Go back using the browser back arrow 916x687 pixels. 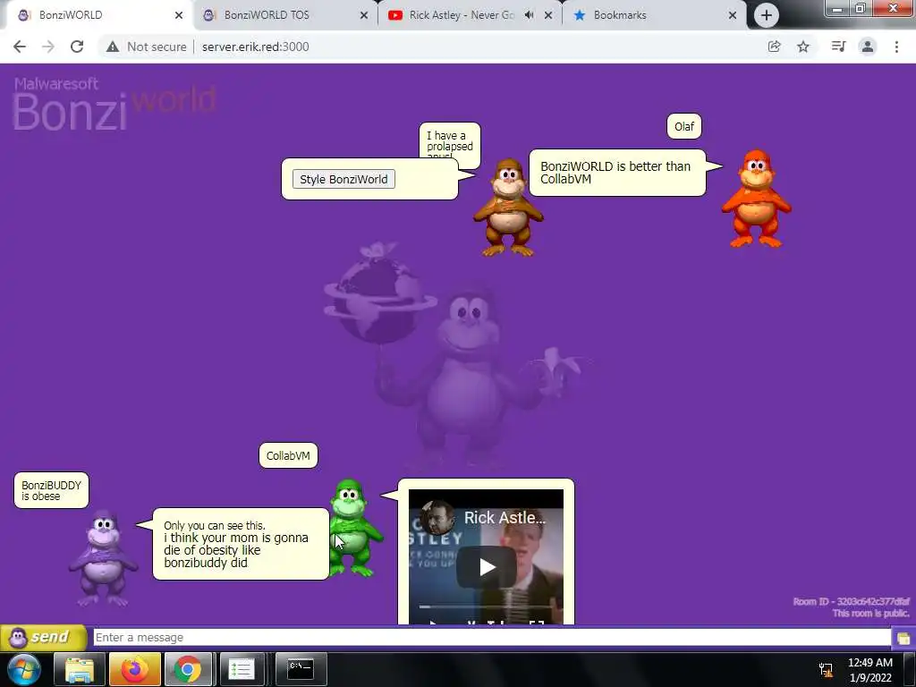click(x=20, y=47)
